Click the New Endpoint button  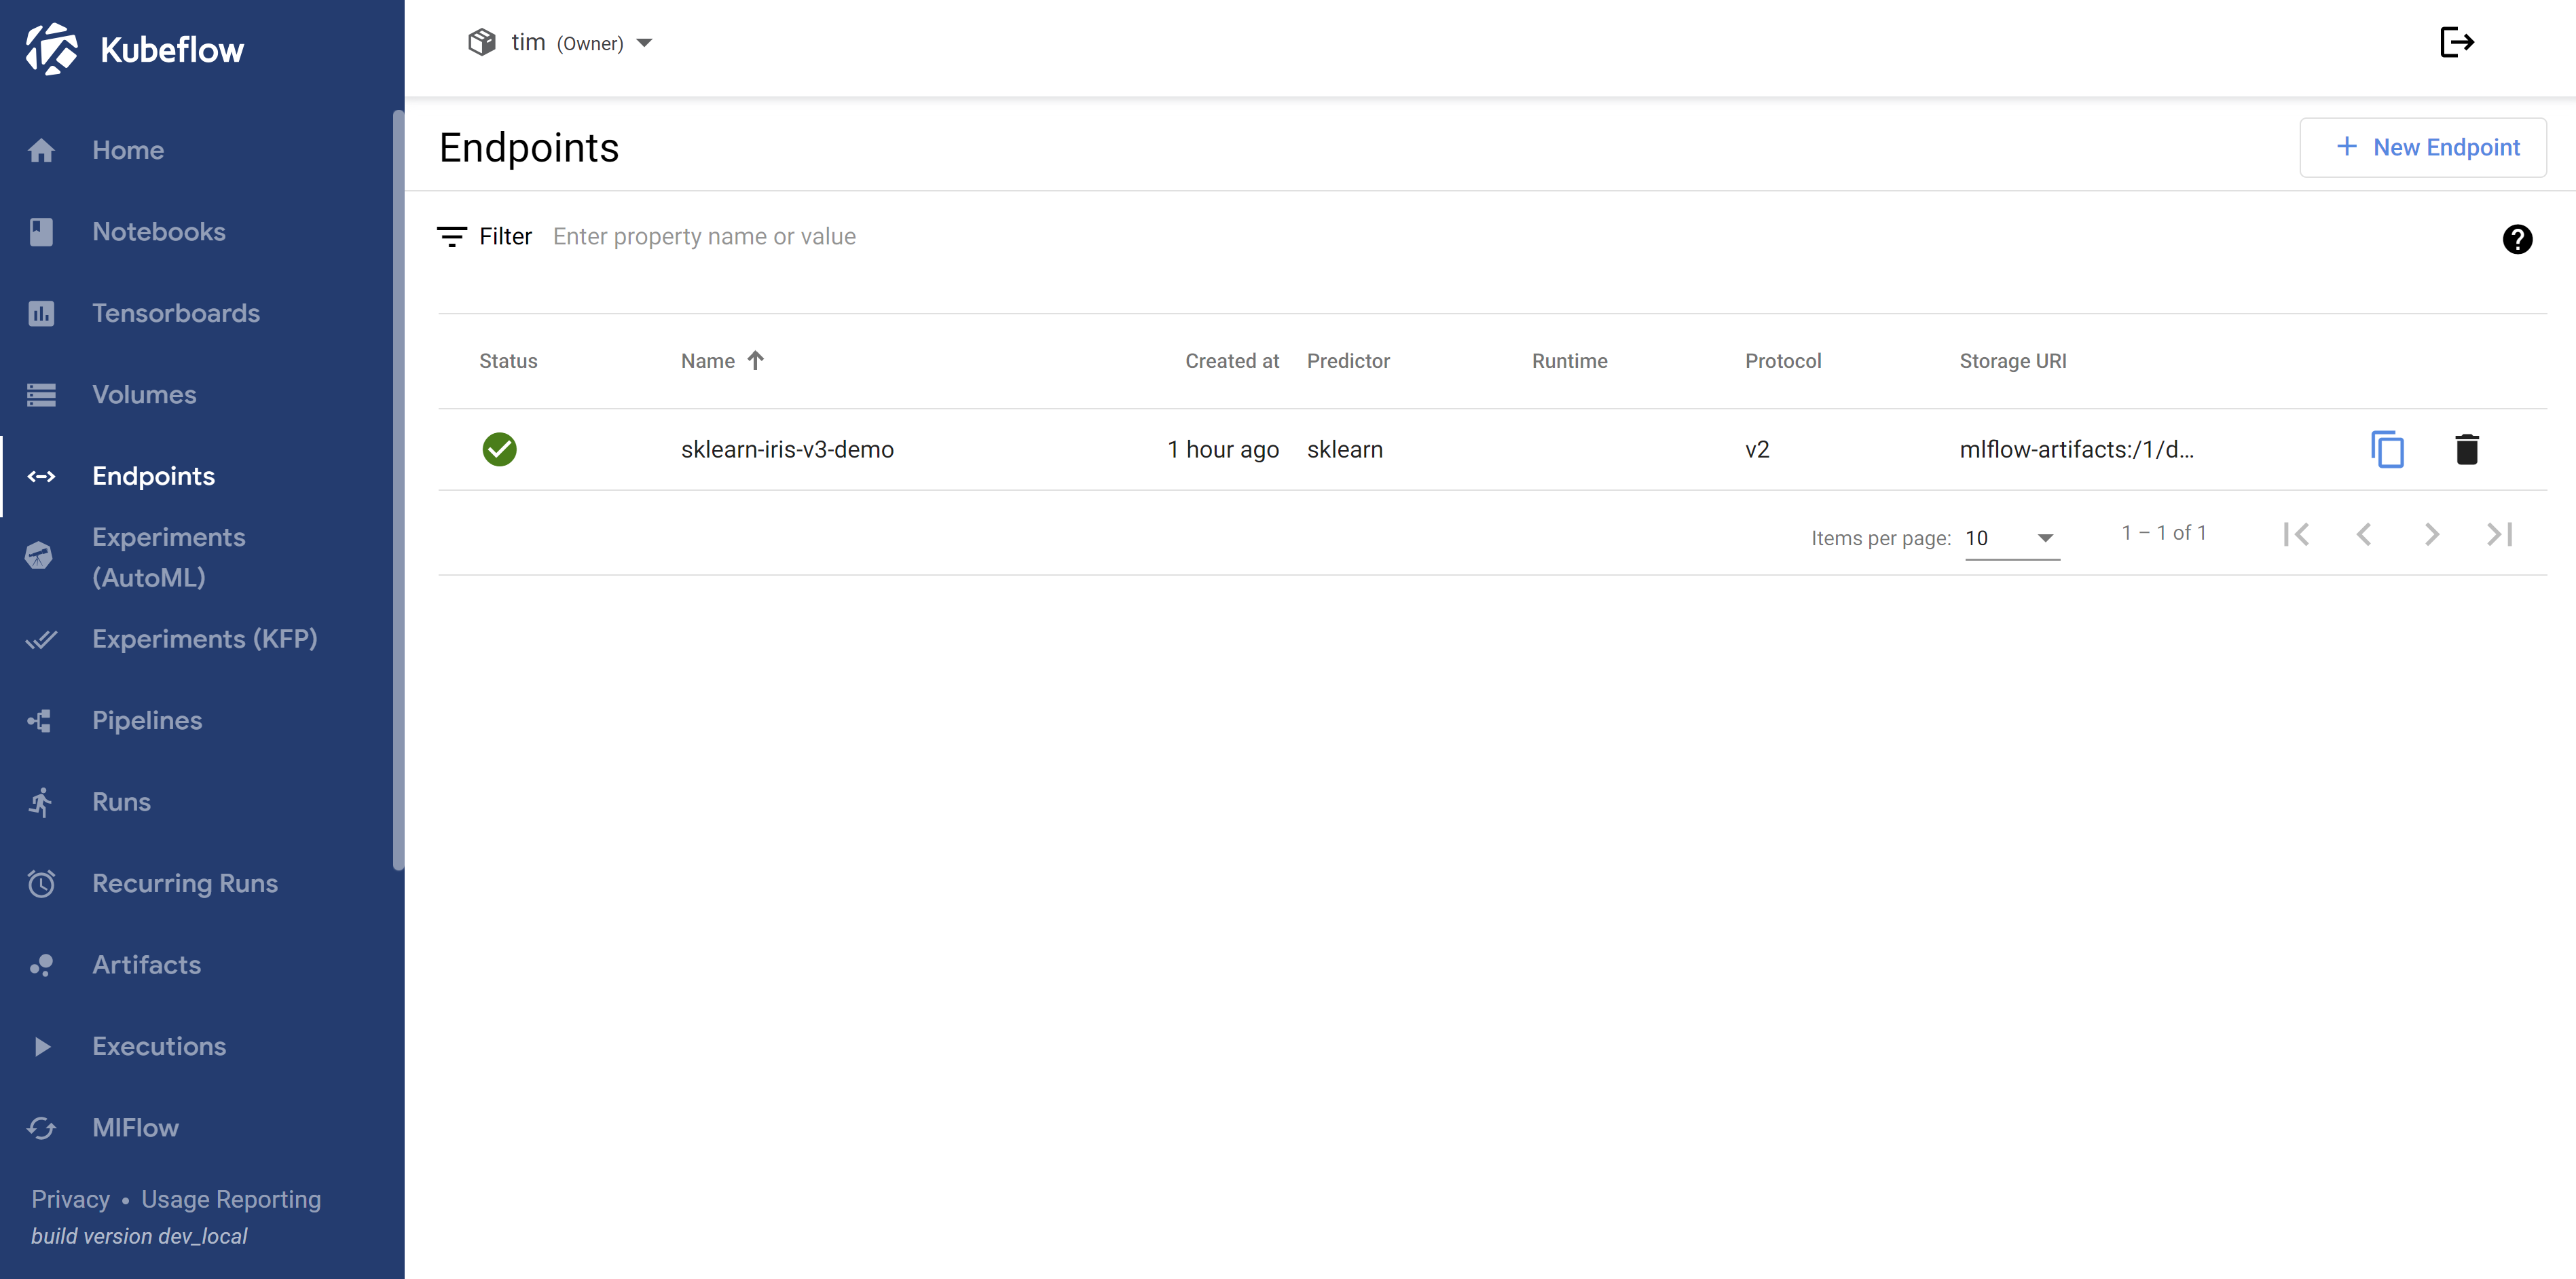tap(2422, 148)
